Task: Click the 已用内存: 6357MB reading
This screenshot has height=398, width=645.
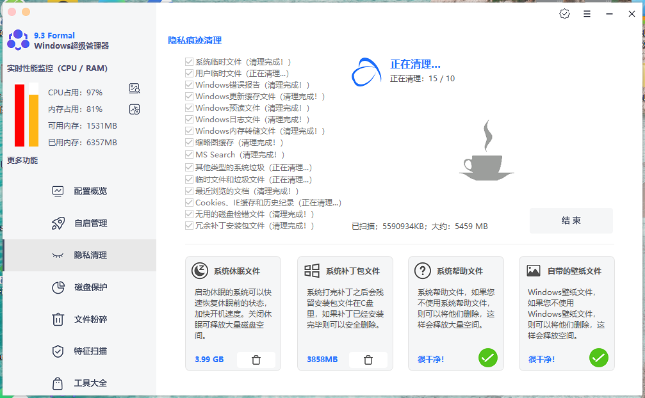Action: pyautogui.click(x=83, y=142)
